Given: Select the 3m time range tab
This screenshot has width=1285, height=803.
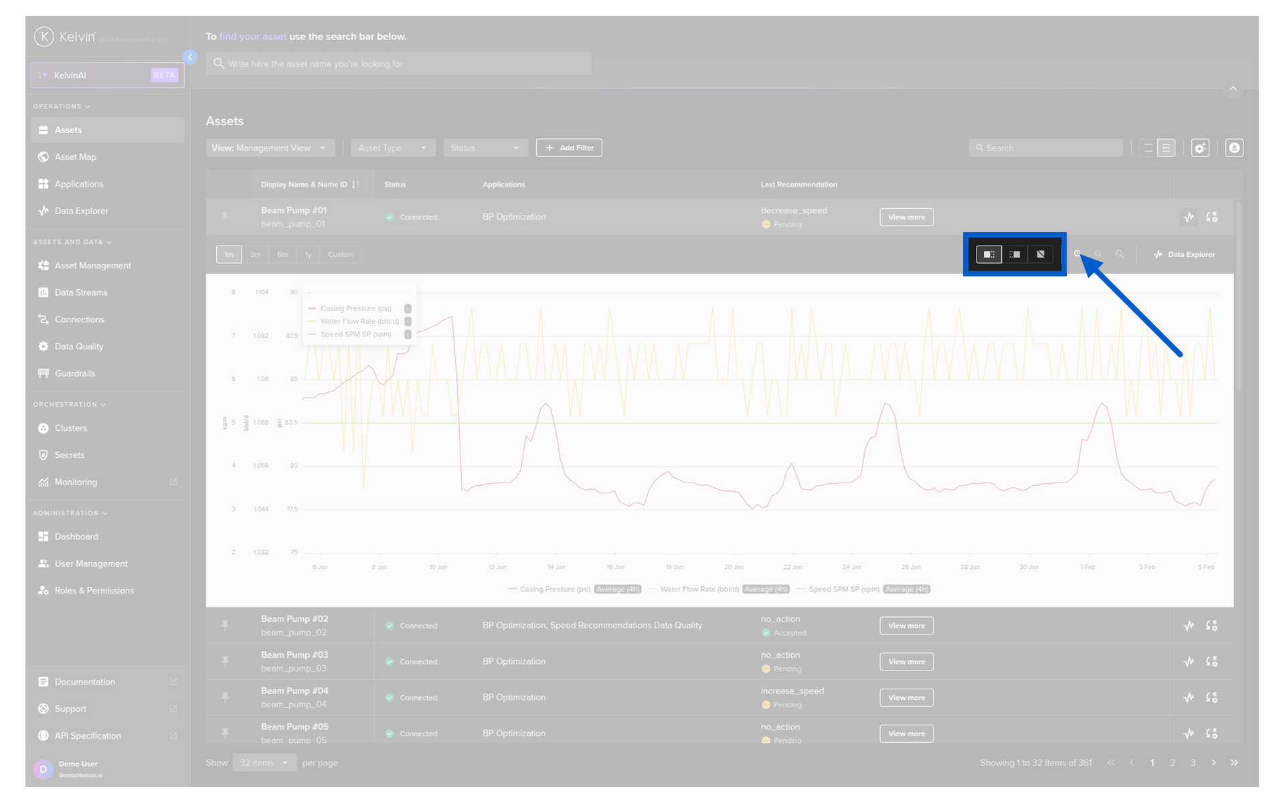Looking at the screenshot, I should coord(255,254).
